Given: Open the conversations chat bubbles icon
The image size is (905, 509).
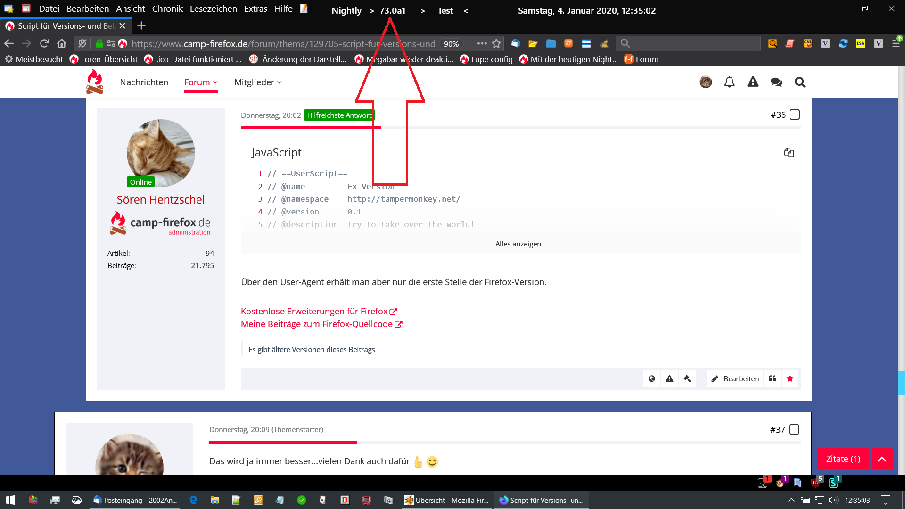Looking at the screenshot, I should click(776, 82).
